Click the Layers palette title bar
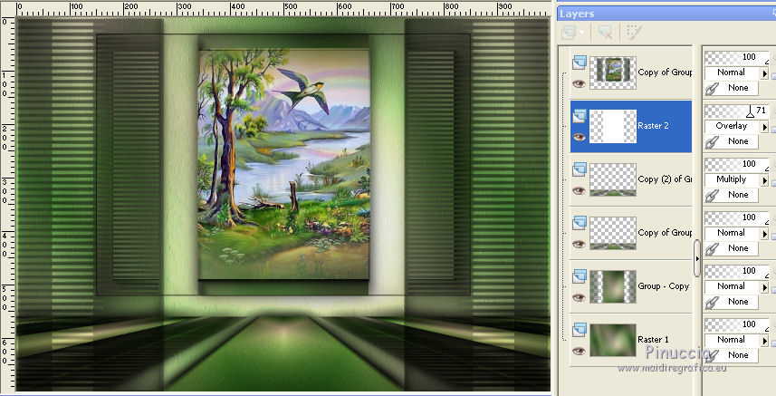 [x=666, y=14]
